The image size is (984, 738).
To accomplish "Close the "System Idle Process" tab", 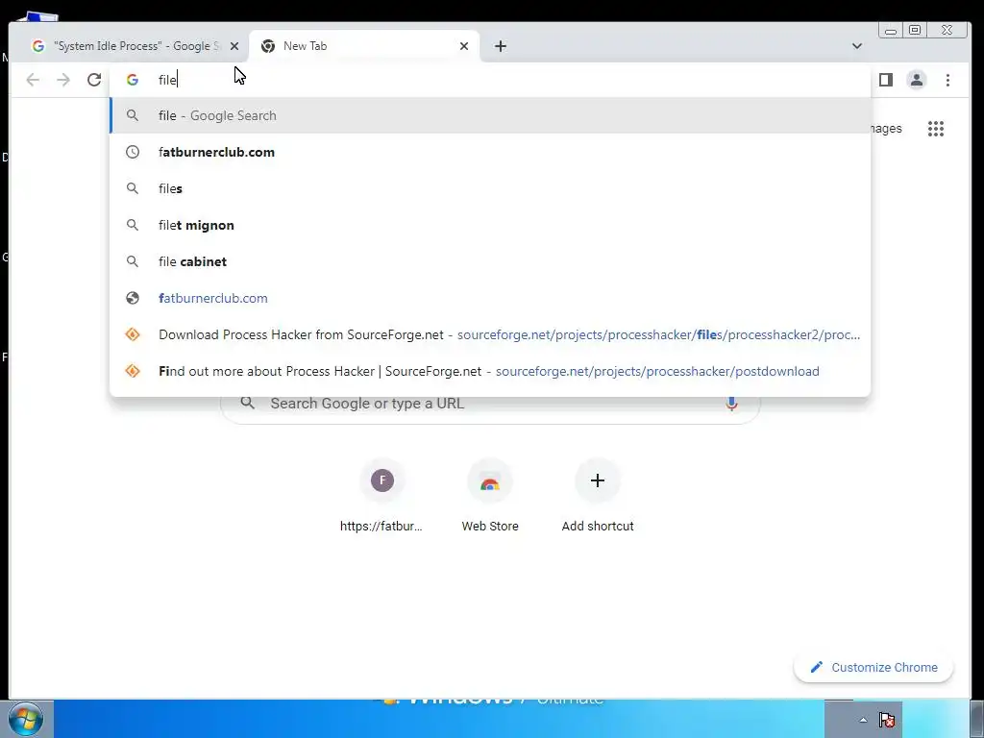I will (x=234, y=46).
